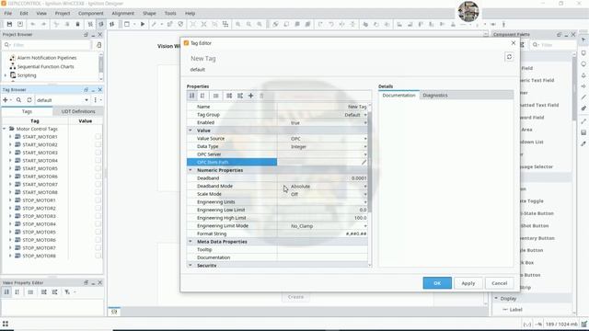Expand the START_MOTOR4 tag node
589x331 pixels.
(x=10, y=160)
